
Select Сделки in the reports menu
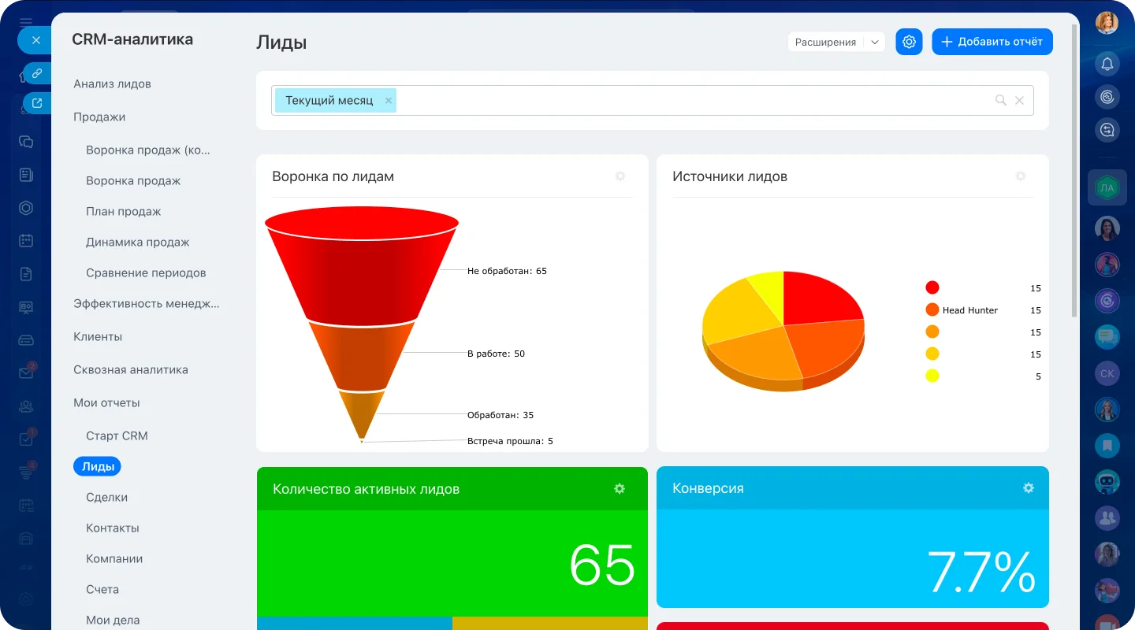tap(106, 497)
